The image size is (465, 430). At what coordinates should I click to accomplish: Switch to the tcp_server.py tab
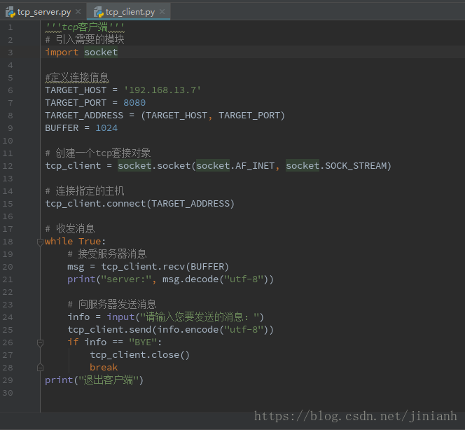[x=43, y=12]
